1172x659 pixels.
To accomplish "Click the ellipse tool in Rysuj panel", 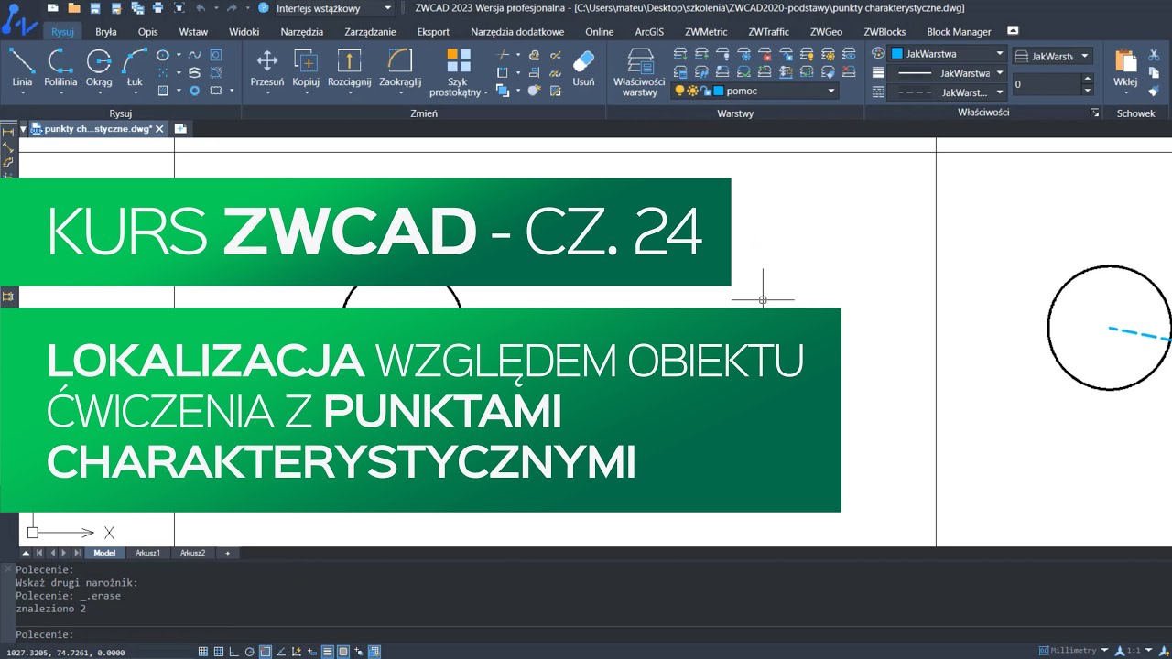I will (x=163, y=55).
